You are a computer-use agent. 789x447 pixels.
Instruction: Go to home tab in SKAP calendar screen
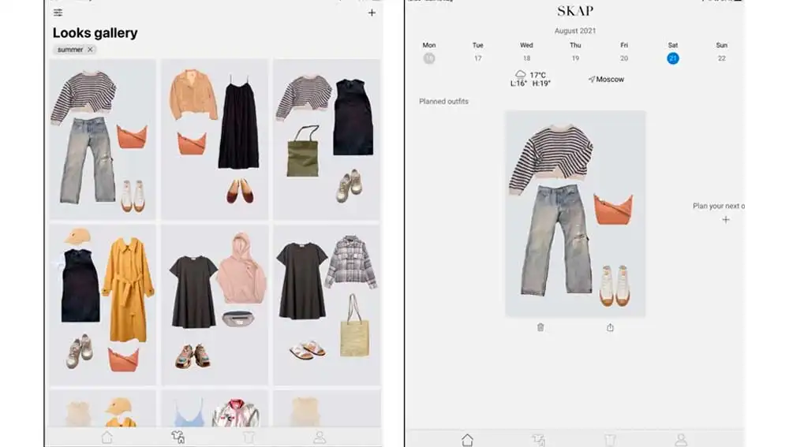467,440
